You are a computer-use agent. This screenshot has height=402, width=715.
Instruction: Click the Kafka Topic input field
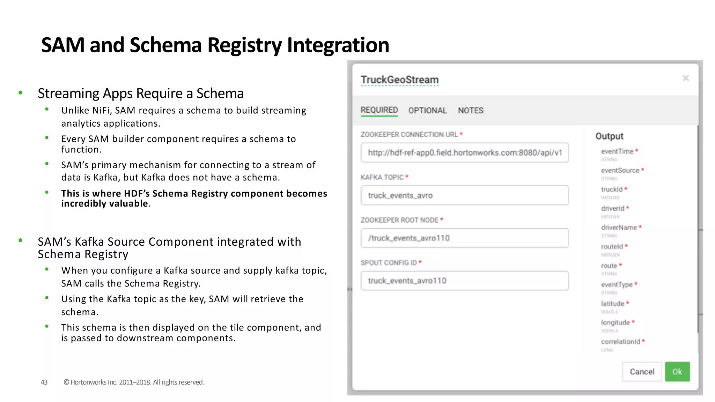(465, 195)
